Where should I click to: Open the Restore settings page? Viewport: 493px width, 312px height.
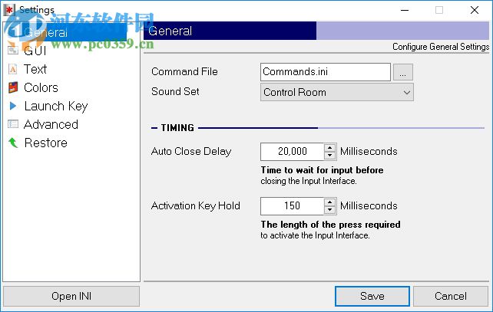pos(45,143)
